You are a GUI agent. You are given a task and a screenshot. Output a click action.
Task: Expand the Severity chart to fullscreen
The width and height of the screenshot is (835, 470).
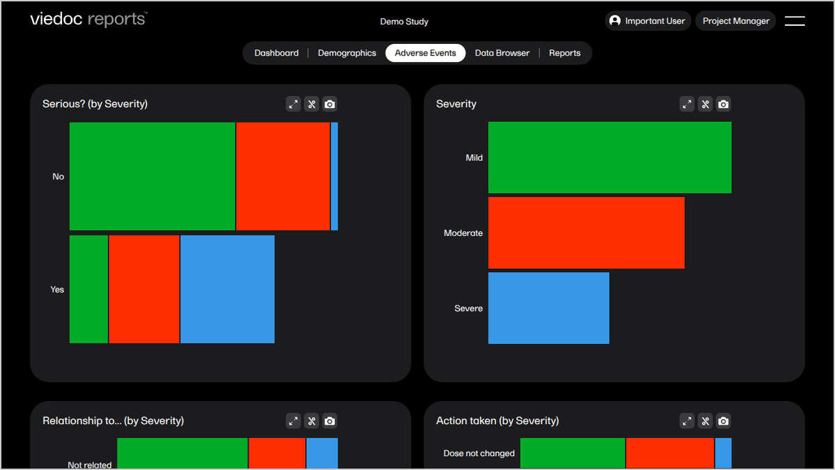pyautogui.click(x=687, y=104)
